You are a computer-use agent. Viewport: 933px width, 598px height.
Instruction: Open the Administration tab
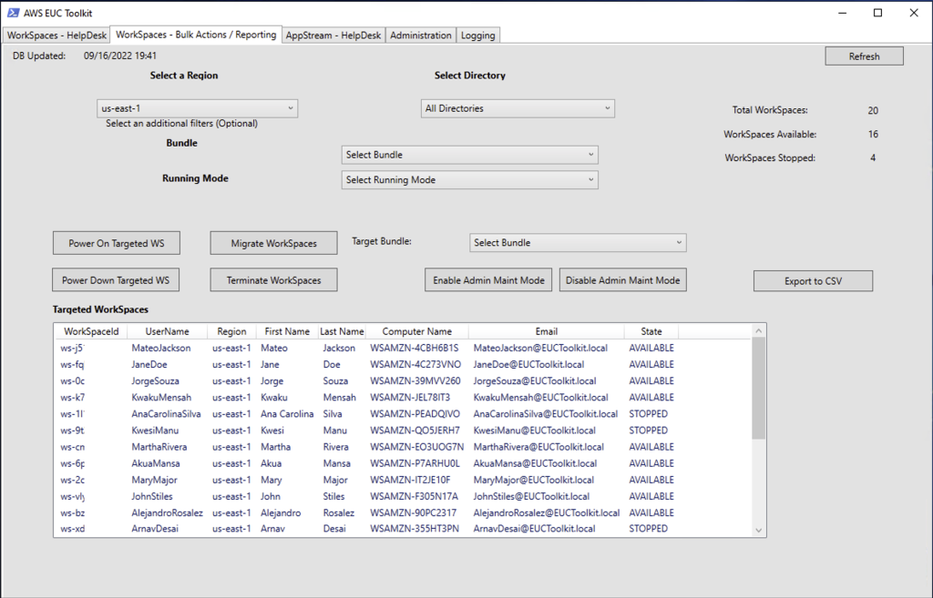pos(420,35)
